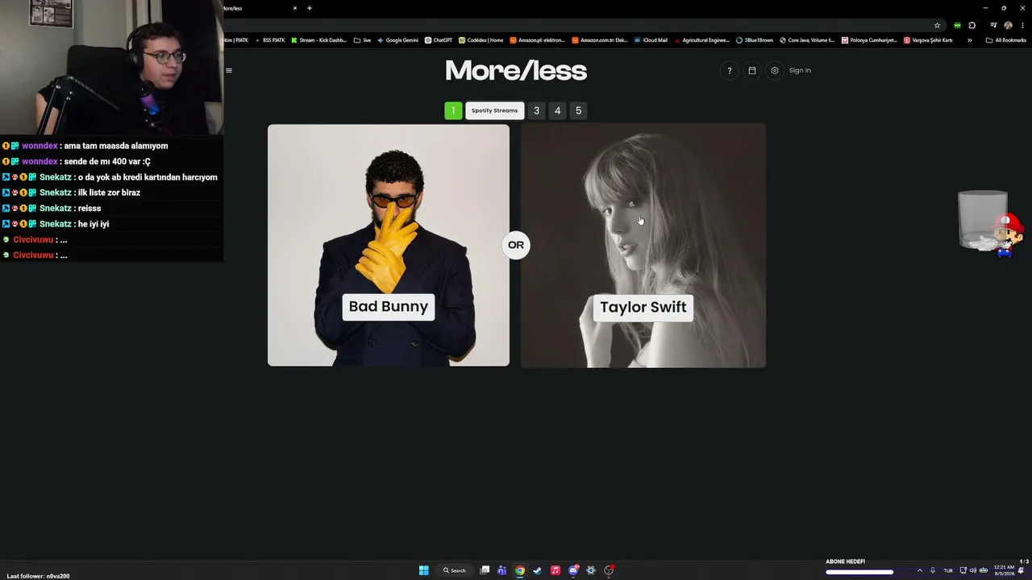
Task: Bookmark this page with the star icon
Action: (x=937, y=25)
